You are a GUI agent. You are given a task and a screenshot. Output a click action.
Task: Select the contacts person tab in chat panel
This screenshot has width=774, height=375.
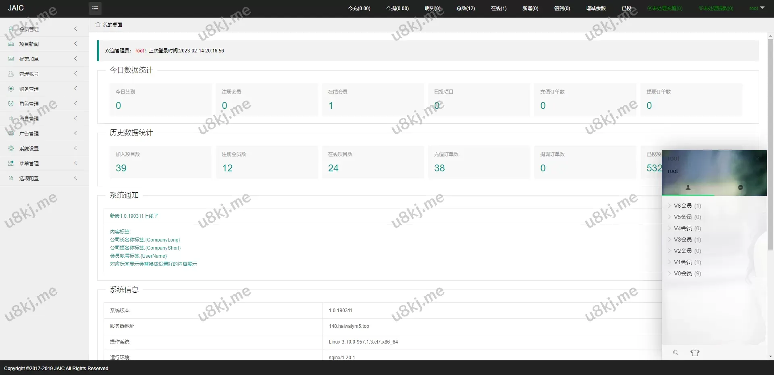point(688,187)
